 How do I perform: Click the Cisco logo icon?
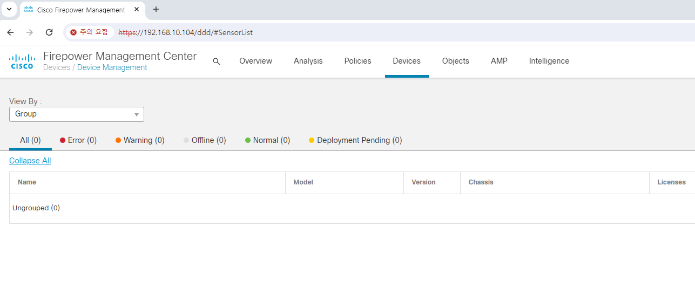(23, 61)
